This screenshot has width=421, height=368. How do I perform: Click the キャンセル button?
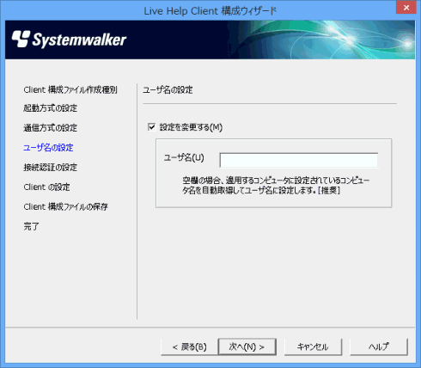click(313, 347)
